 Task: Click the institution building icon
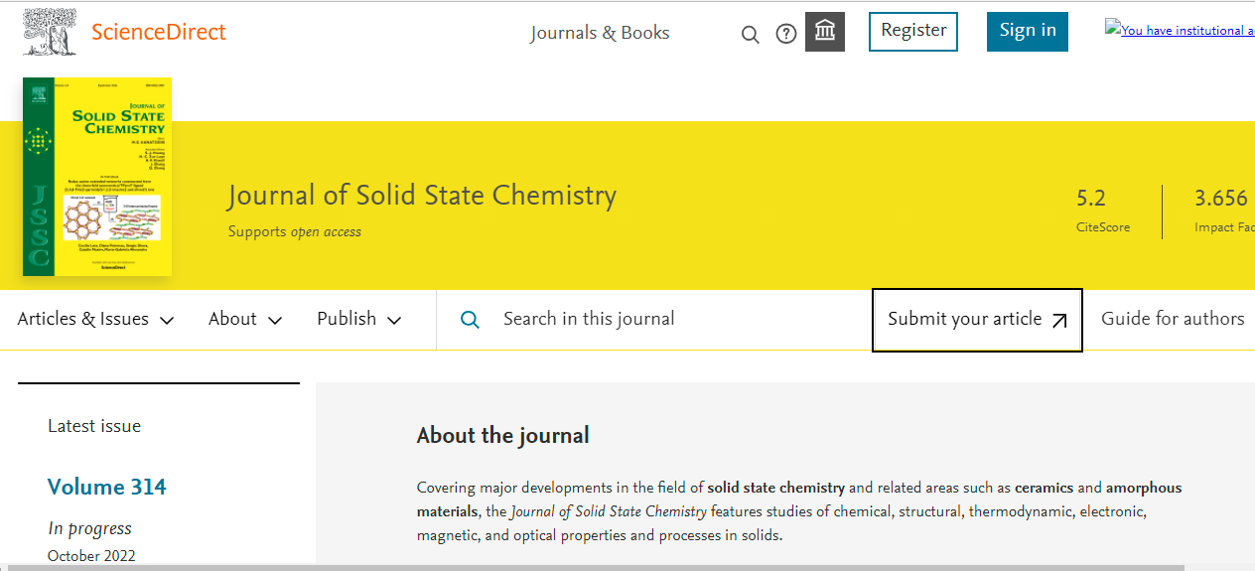pyautogui.click(x=824, y=33)
